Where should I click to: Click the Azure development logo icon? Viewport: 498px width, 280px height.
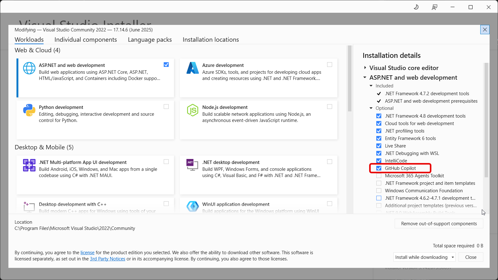point(192,68)
